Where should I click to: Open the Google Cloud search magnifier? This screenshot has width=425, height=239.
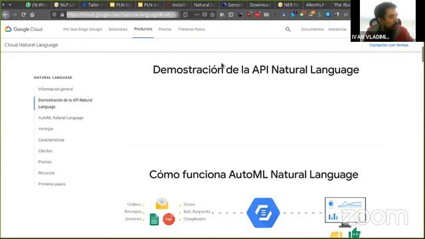(288, 29)
